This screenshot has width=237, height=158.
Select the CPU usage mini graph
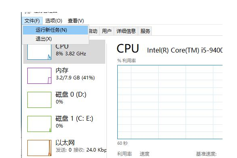39,52
